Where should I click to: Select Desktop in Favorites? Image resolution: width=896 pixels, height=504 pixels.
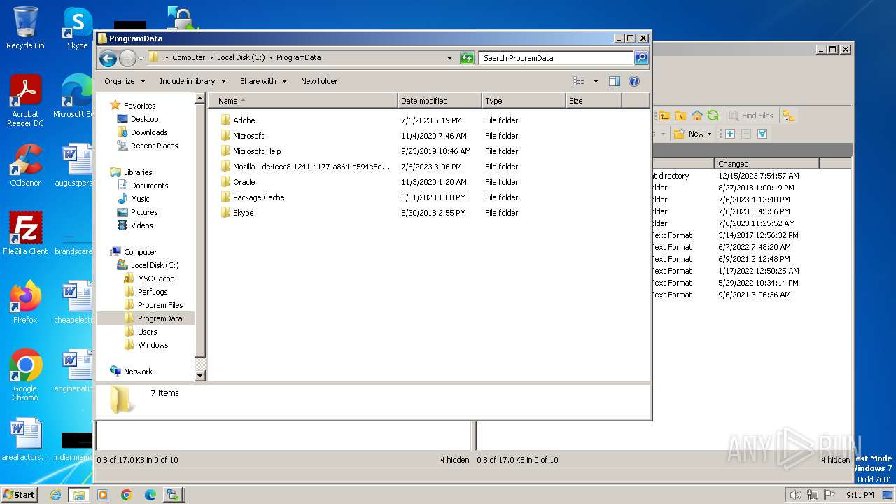click(144, 119)
